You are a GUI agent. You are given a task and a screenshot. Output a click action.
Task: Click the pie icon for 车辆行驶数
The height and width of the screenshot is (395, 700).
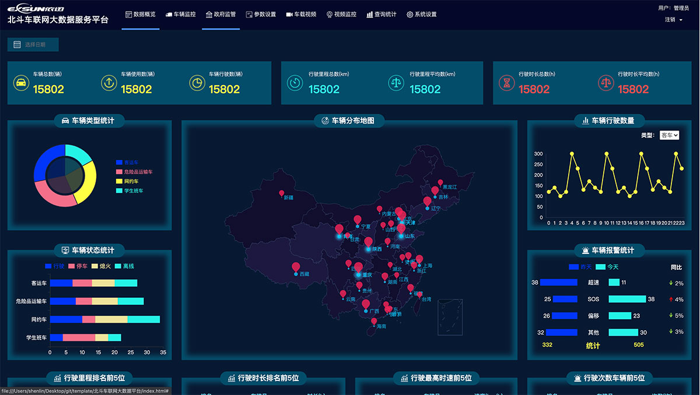[197, 83]
